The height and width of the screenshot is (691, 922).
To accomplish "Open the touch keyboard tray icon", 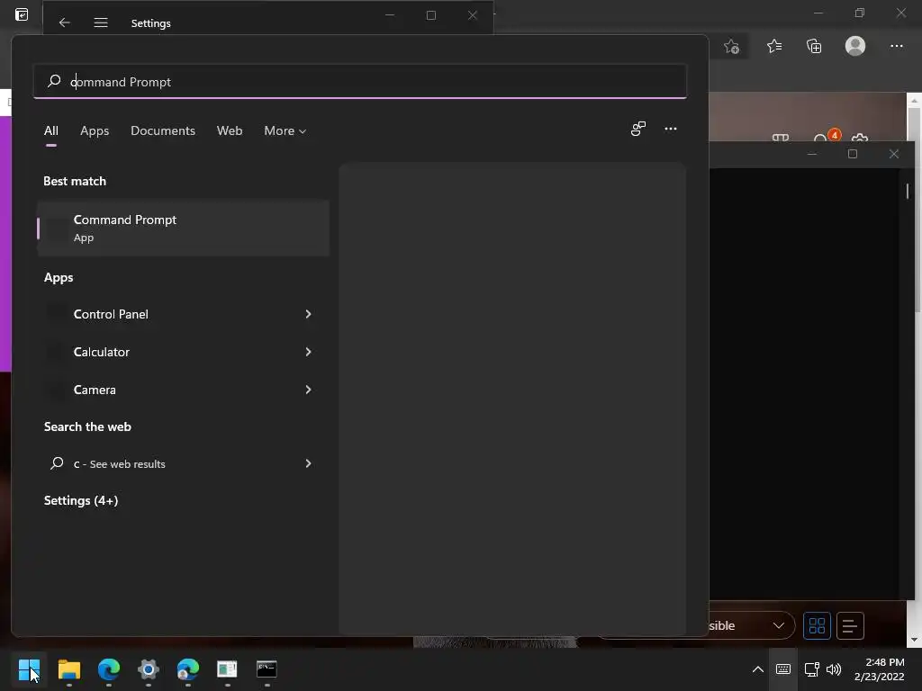I will [783, 669].
